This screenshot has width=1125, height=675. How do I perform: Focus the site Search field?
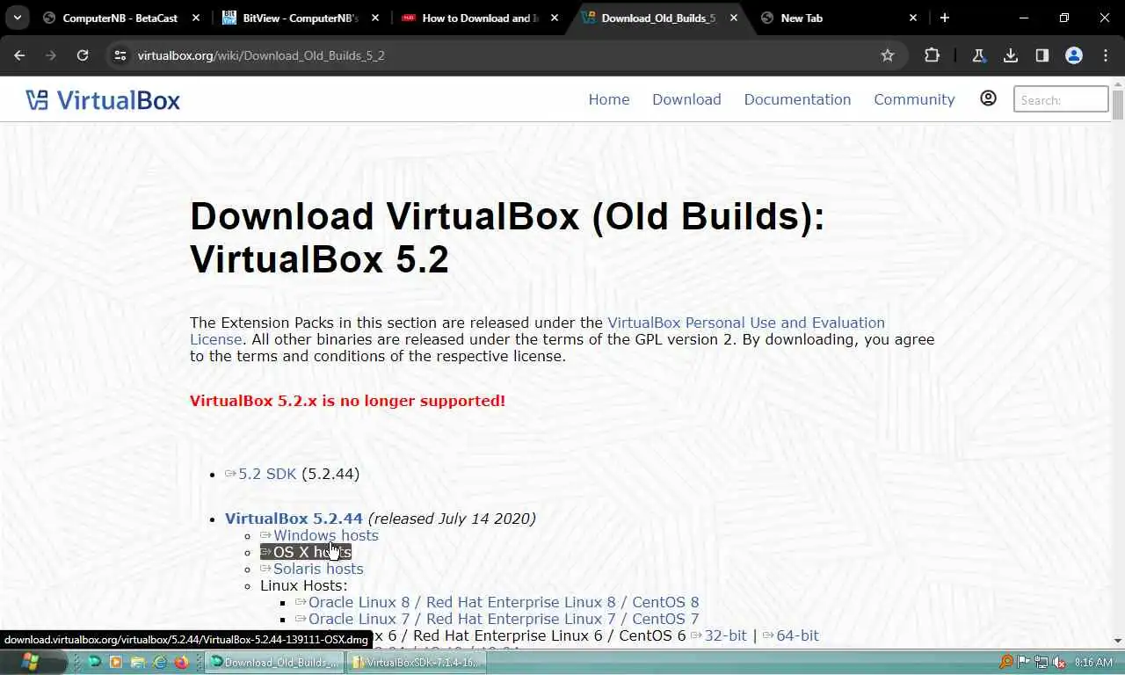coord(1061,99)
